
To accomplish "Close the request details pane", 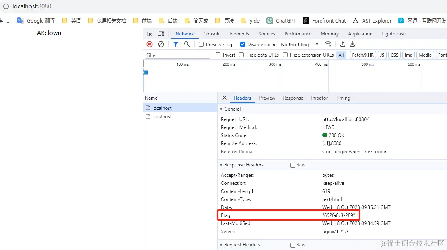I will coord(225,98).
